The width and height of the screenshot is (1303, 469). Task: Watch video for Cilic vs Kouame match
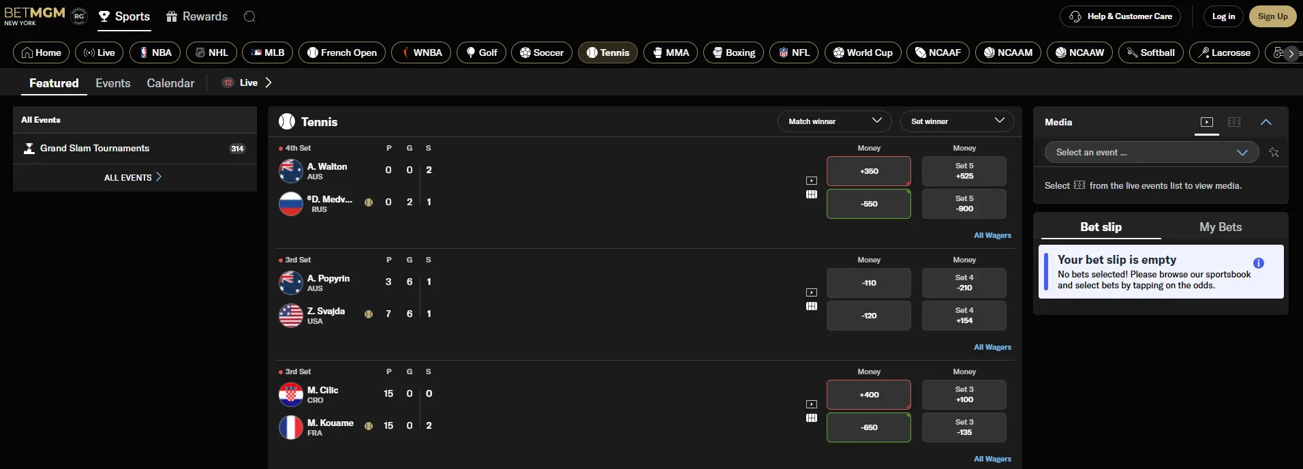(812, 404)
